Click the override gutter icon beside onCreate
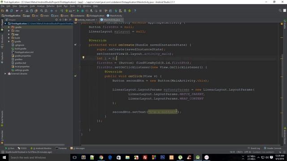287x161 pixels. tap(75, 45)
